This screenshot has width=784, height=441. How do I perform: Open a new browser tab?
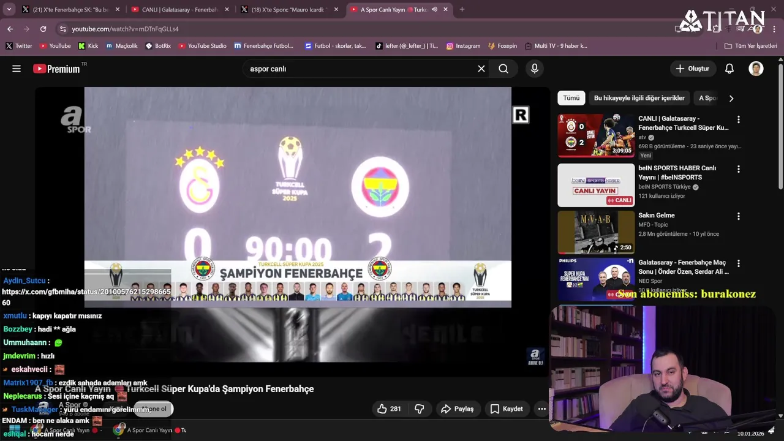(462, 9)
